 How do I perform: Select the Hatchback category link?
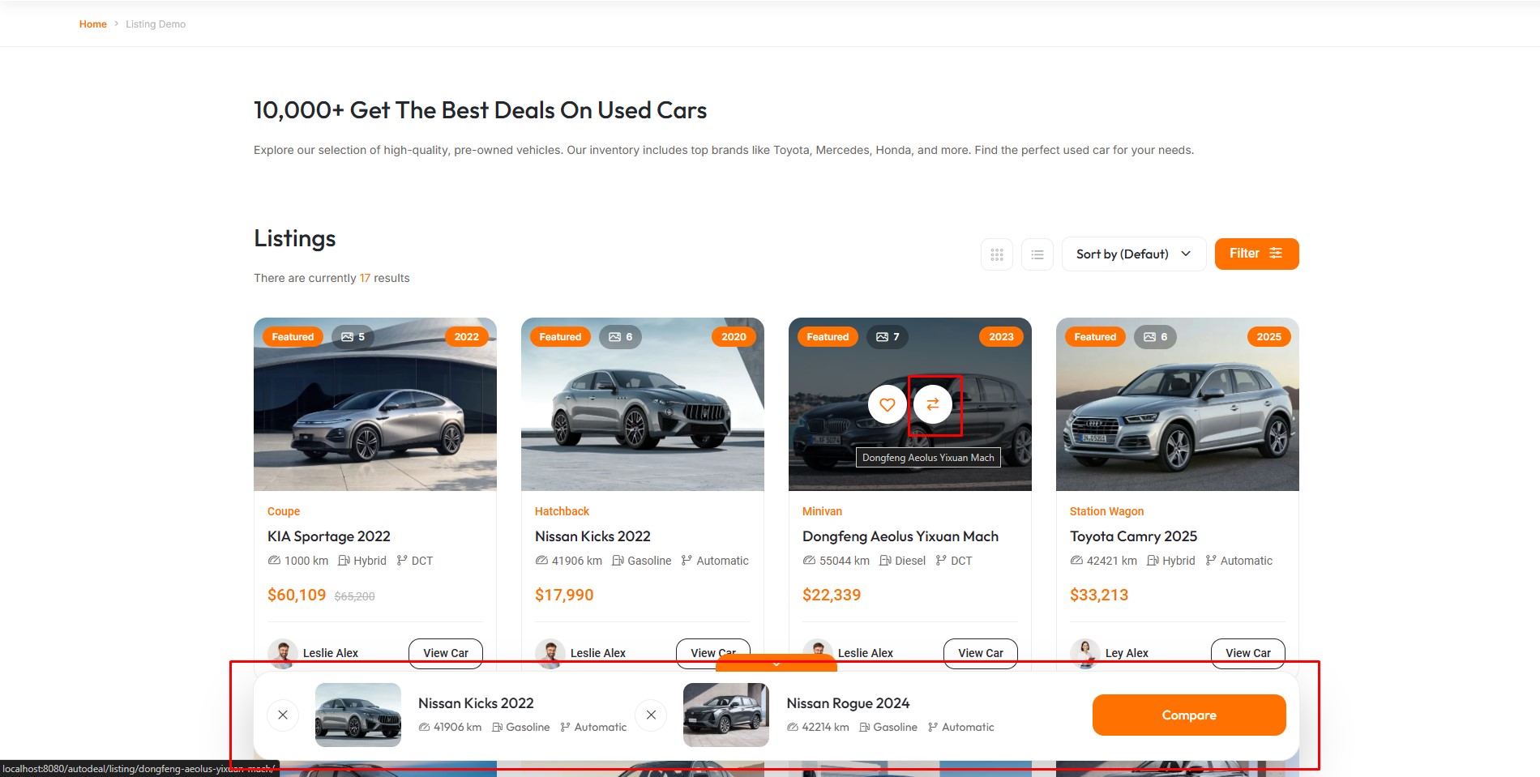(562, 511)
